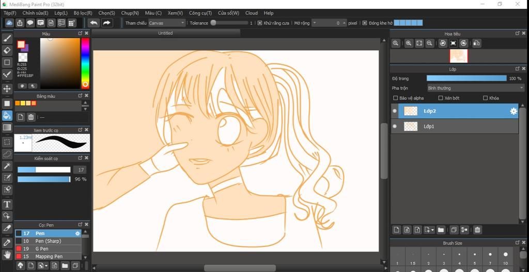Click the Độ trong opacity slider
529x272 pixels.
click(466, 78)
